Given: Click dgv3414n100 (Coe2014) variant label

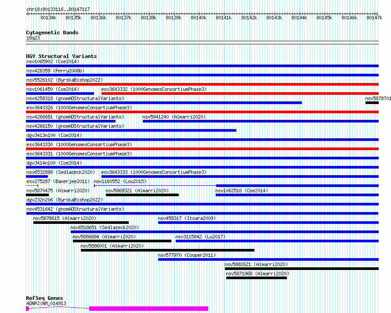Looking at the screenshot, I should pyautogui.click(x=54, y=163).
